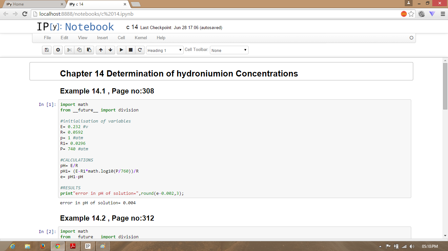Expand the Cell Toolbar None dropdown
Viewport: 448px width, 251px height.
(x=229, y=50)
